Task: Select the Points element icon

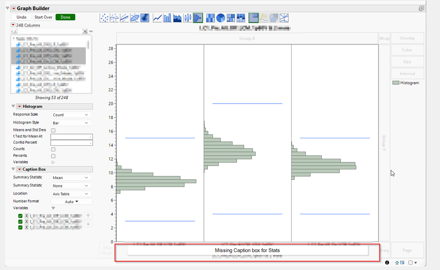Action: [x=104, y=18]
